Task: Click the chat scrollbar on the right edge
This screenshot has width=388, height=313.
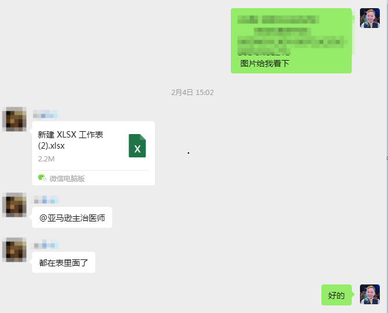Action: tap(387, 156)
